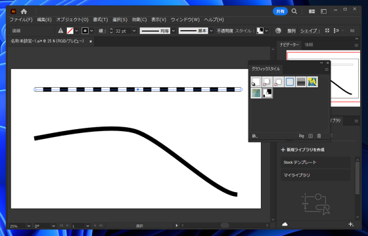Open Stock テンプレート library
368x236 pixels.
[x=315, y=163]
